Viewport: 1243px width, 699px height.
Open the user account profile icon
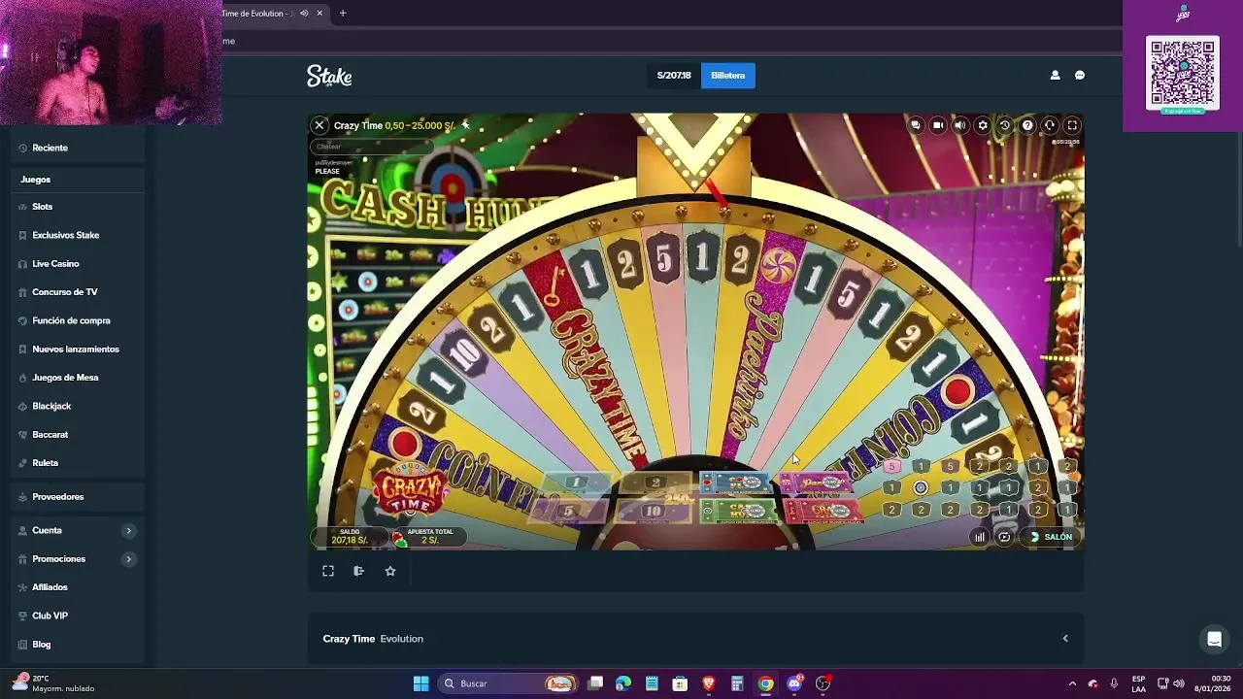point(1055,76)
